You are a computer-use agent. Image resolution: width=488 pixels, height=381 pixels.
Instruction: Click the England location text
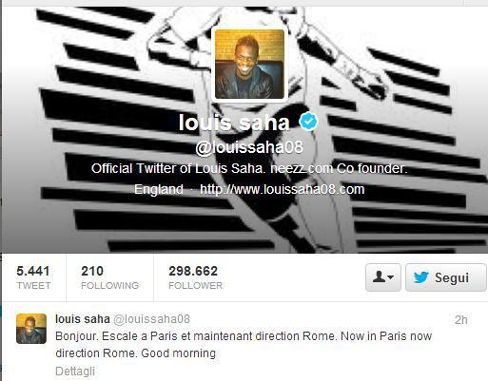(159, 189)
